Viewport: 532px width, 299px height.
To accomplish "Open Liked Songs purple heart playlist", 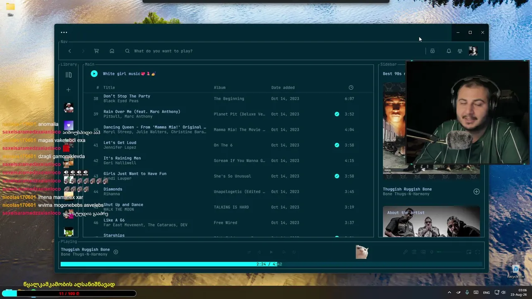I will (x=69, y=125).
